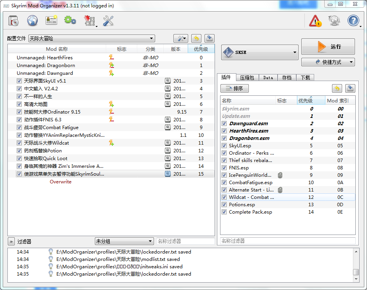Screen dimensions: 367x290
Task: Open the 配置文件 profile dropdown
Action: 91,38
